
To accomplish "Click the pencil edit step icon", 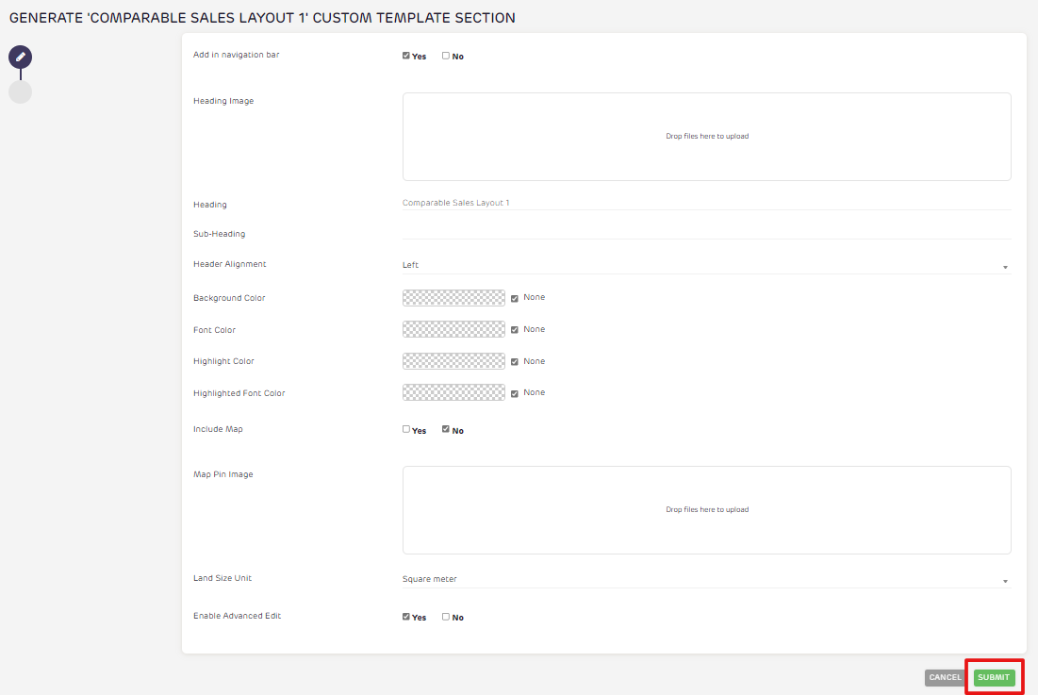I will (20, 57).
